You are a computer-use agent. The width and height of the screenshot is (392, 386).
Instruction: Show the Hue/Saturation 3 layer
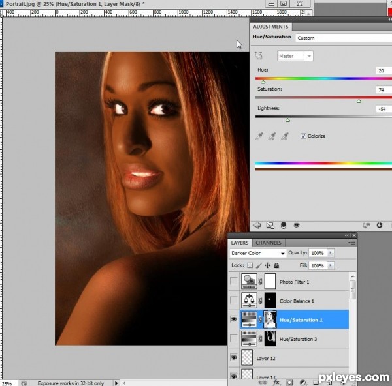point(234,338)
